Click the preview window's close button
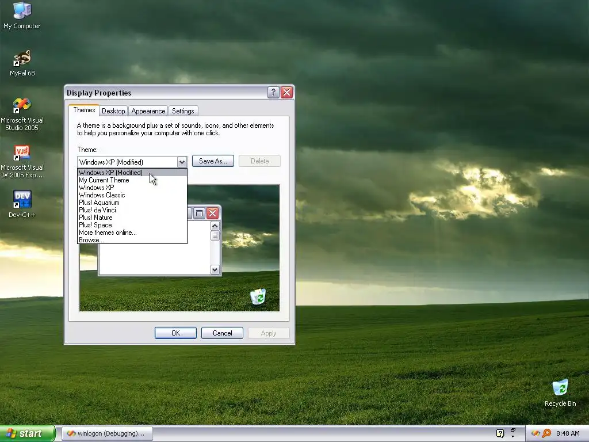 point(213,214)
